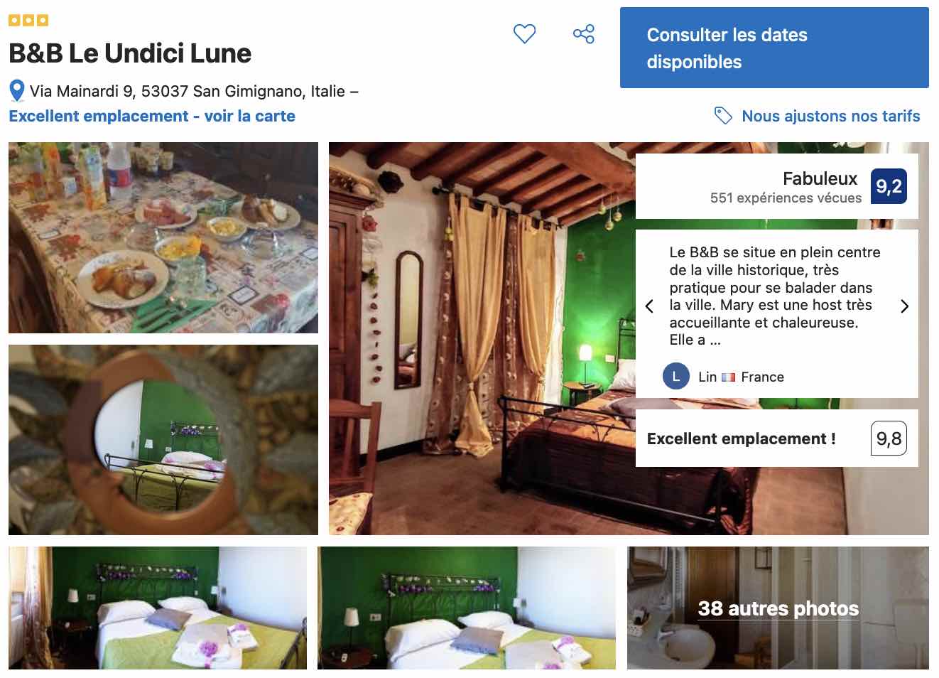Screen dimensions: 939x678
Task: Open the round mirror reflection photo
Action: coord(163,440)
